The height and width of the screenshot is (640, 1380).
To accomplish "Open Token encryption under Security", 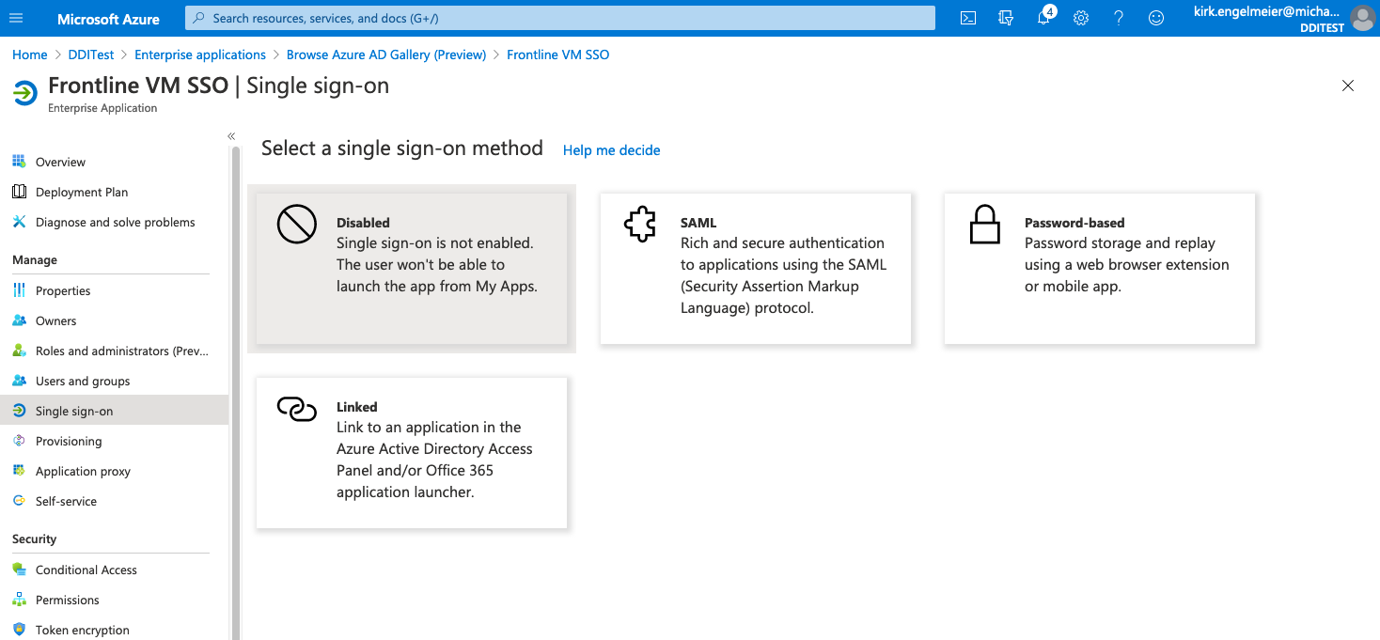I will click(x=84, y=630).
